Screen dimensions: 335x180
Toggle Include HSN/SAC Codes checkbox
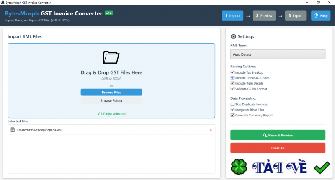click(x=232, y=78)
